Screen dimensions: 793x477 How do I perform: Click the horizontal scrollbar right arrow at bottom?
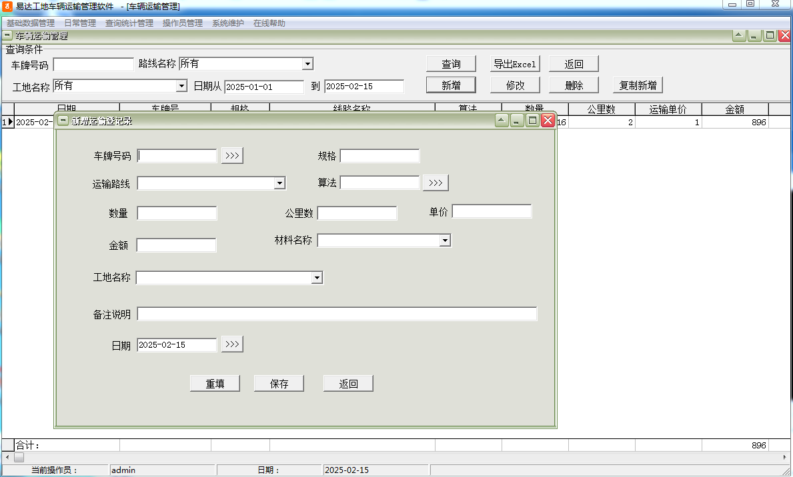click(x=786, y=456)
